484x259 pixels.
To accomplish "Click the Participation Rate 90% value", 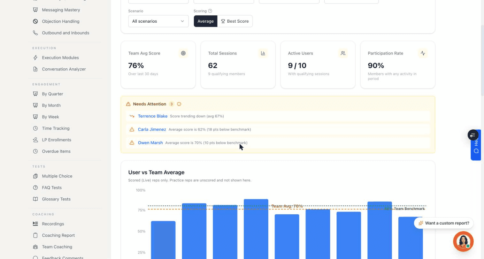I will 376,65.
